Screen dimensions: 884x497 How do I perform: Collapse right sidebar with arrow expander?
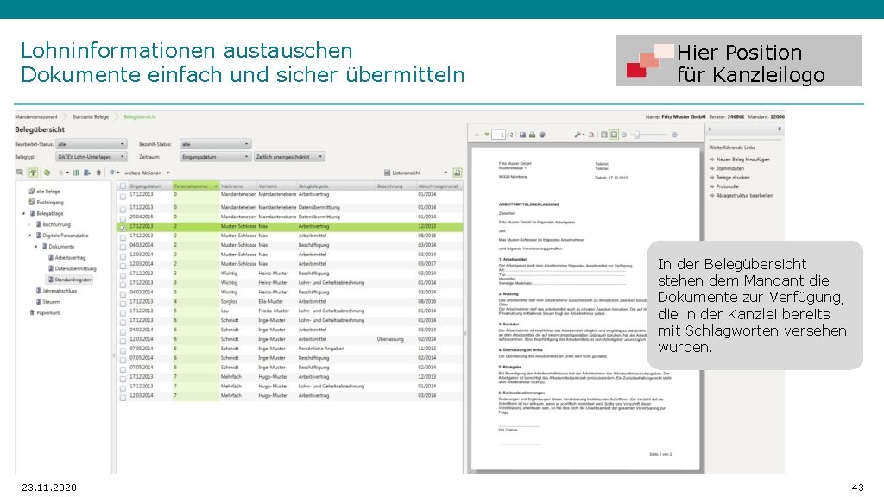coord(710,129)
